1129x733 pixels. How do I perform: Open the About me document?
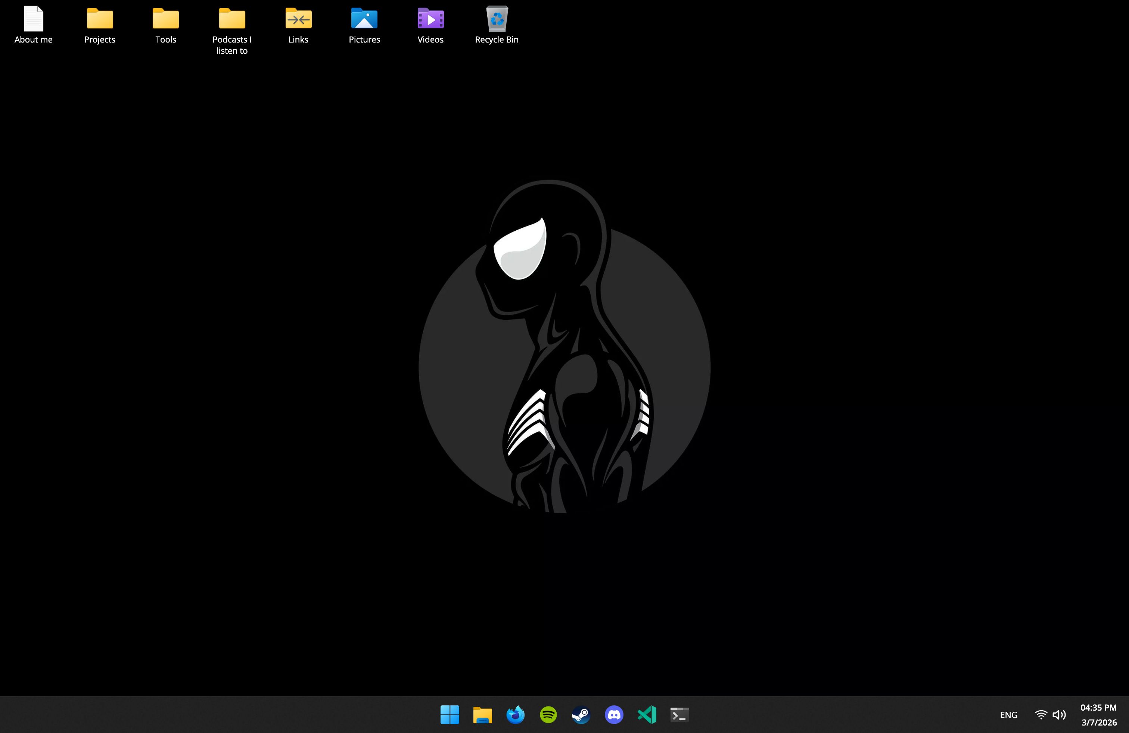click(x=33, y=20)
